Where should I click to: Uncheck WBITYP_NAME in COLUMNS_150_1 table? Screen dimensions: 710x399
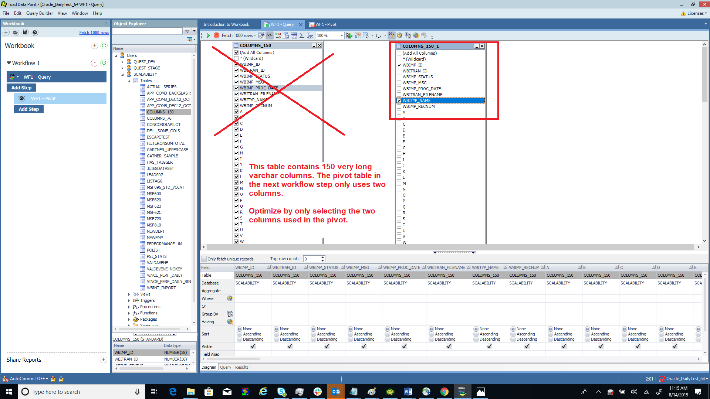[x=399, y=100]
